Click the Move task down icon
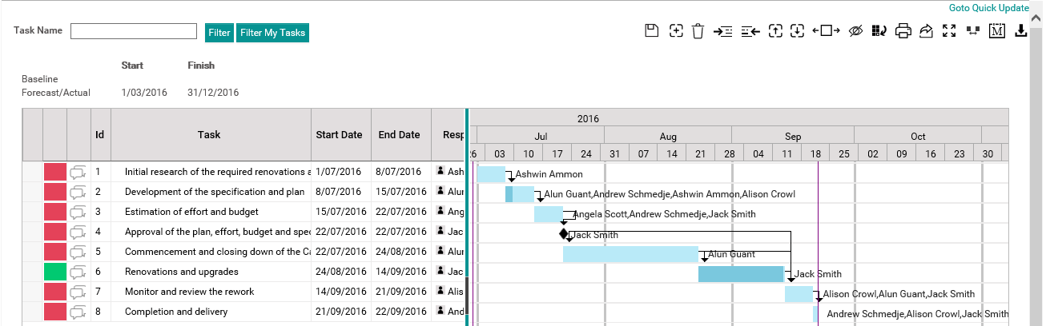The height and width of the screenshot is (326, 1046). point(797,31)
